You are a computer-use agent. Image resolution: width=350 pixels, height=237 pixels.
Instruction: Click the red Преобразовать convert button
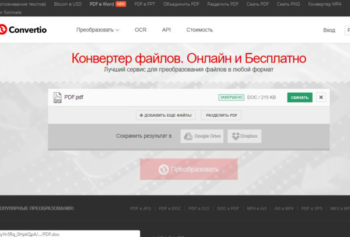189,169
